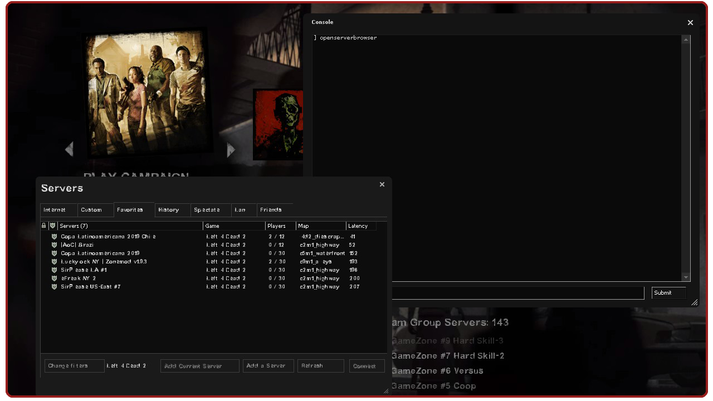Viewport: 713px width, 401px height.
Task: Open GameZone #6 Versus group server
Action: pos(437,371)
